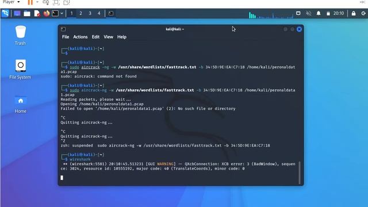Switch to workspace 4
Viewport: 368px width, 207px height.
[99, 13]
